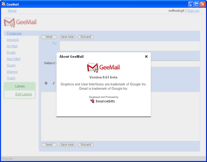Open Inbox(3) folder
This screenshot has height=162, width=207.
click(13, 40)
